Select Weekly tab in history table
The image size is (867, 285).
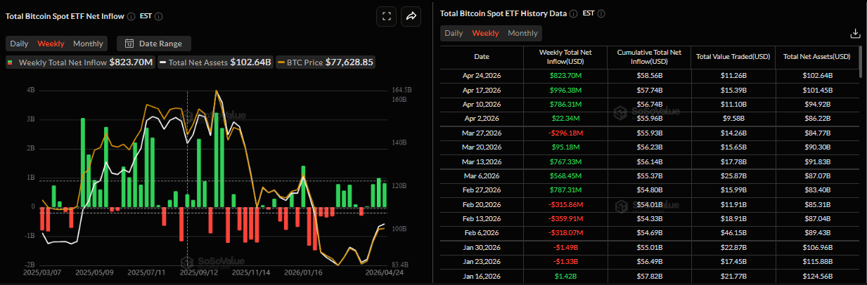click(485, 33)
